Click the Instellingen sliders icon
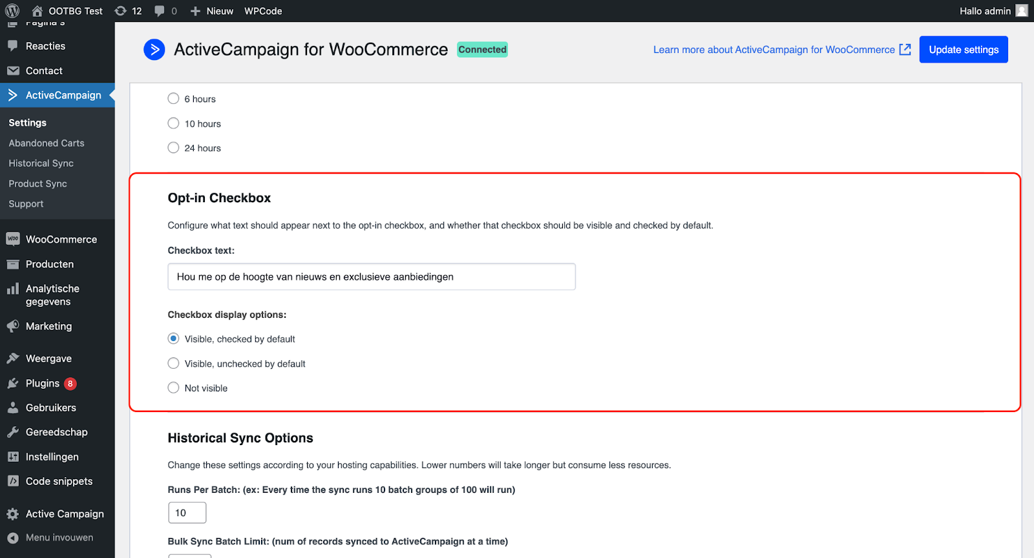Viewport: 1034px width, 558px height. tap(13, 457)
